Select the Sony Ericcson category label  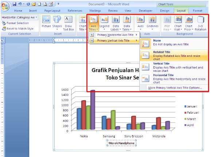click(x=134, y=136)
